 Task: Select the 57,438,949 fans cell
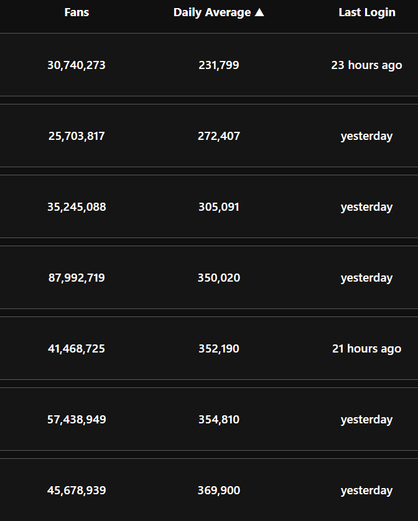click(77, 419)
